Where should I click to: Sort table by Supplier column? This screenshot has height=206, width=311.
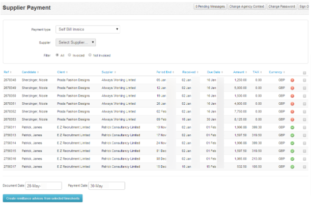109,72
